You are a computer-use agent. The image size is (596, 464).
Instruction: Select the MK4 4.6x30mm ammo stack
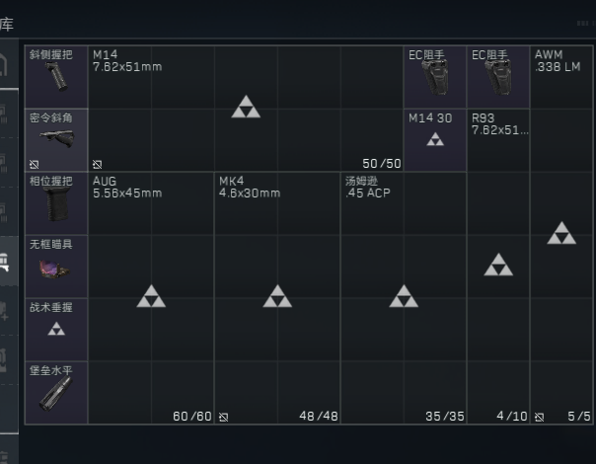277,298
